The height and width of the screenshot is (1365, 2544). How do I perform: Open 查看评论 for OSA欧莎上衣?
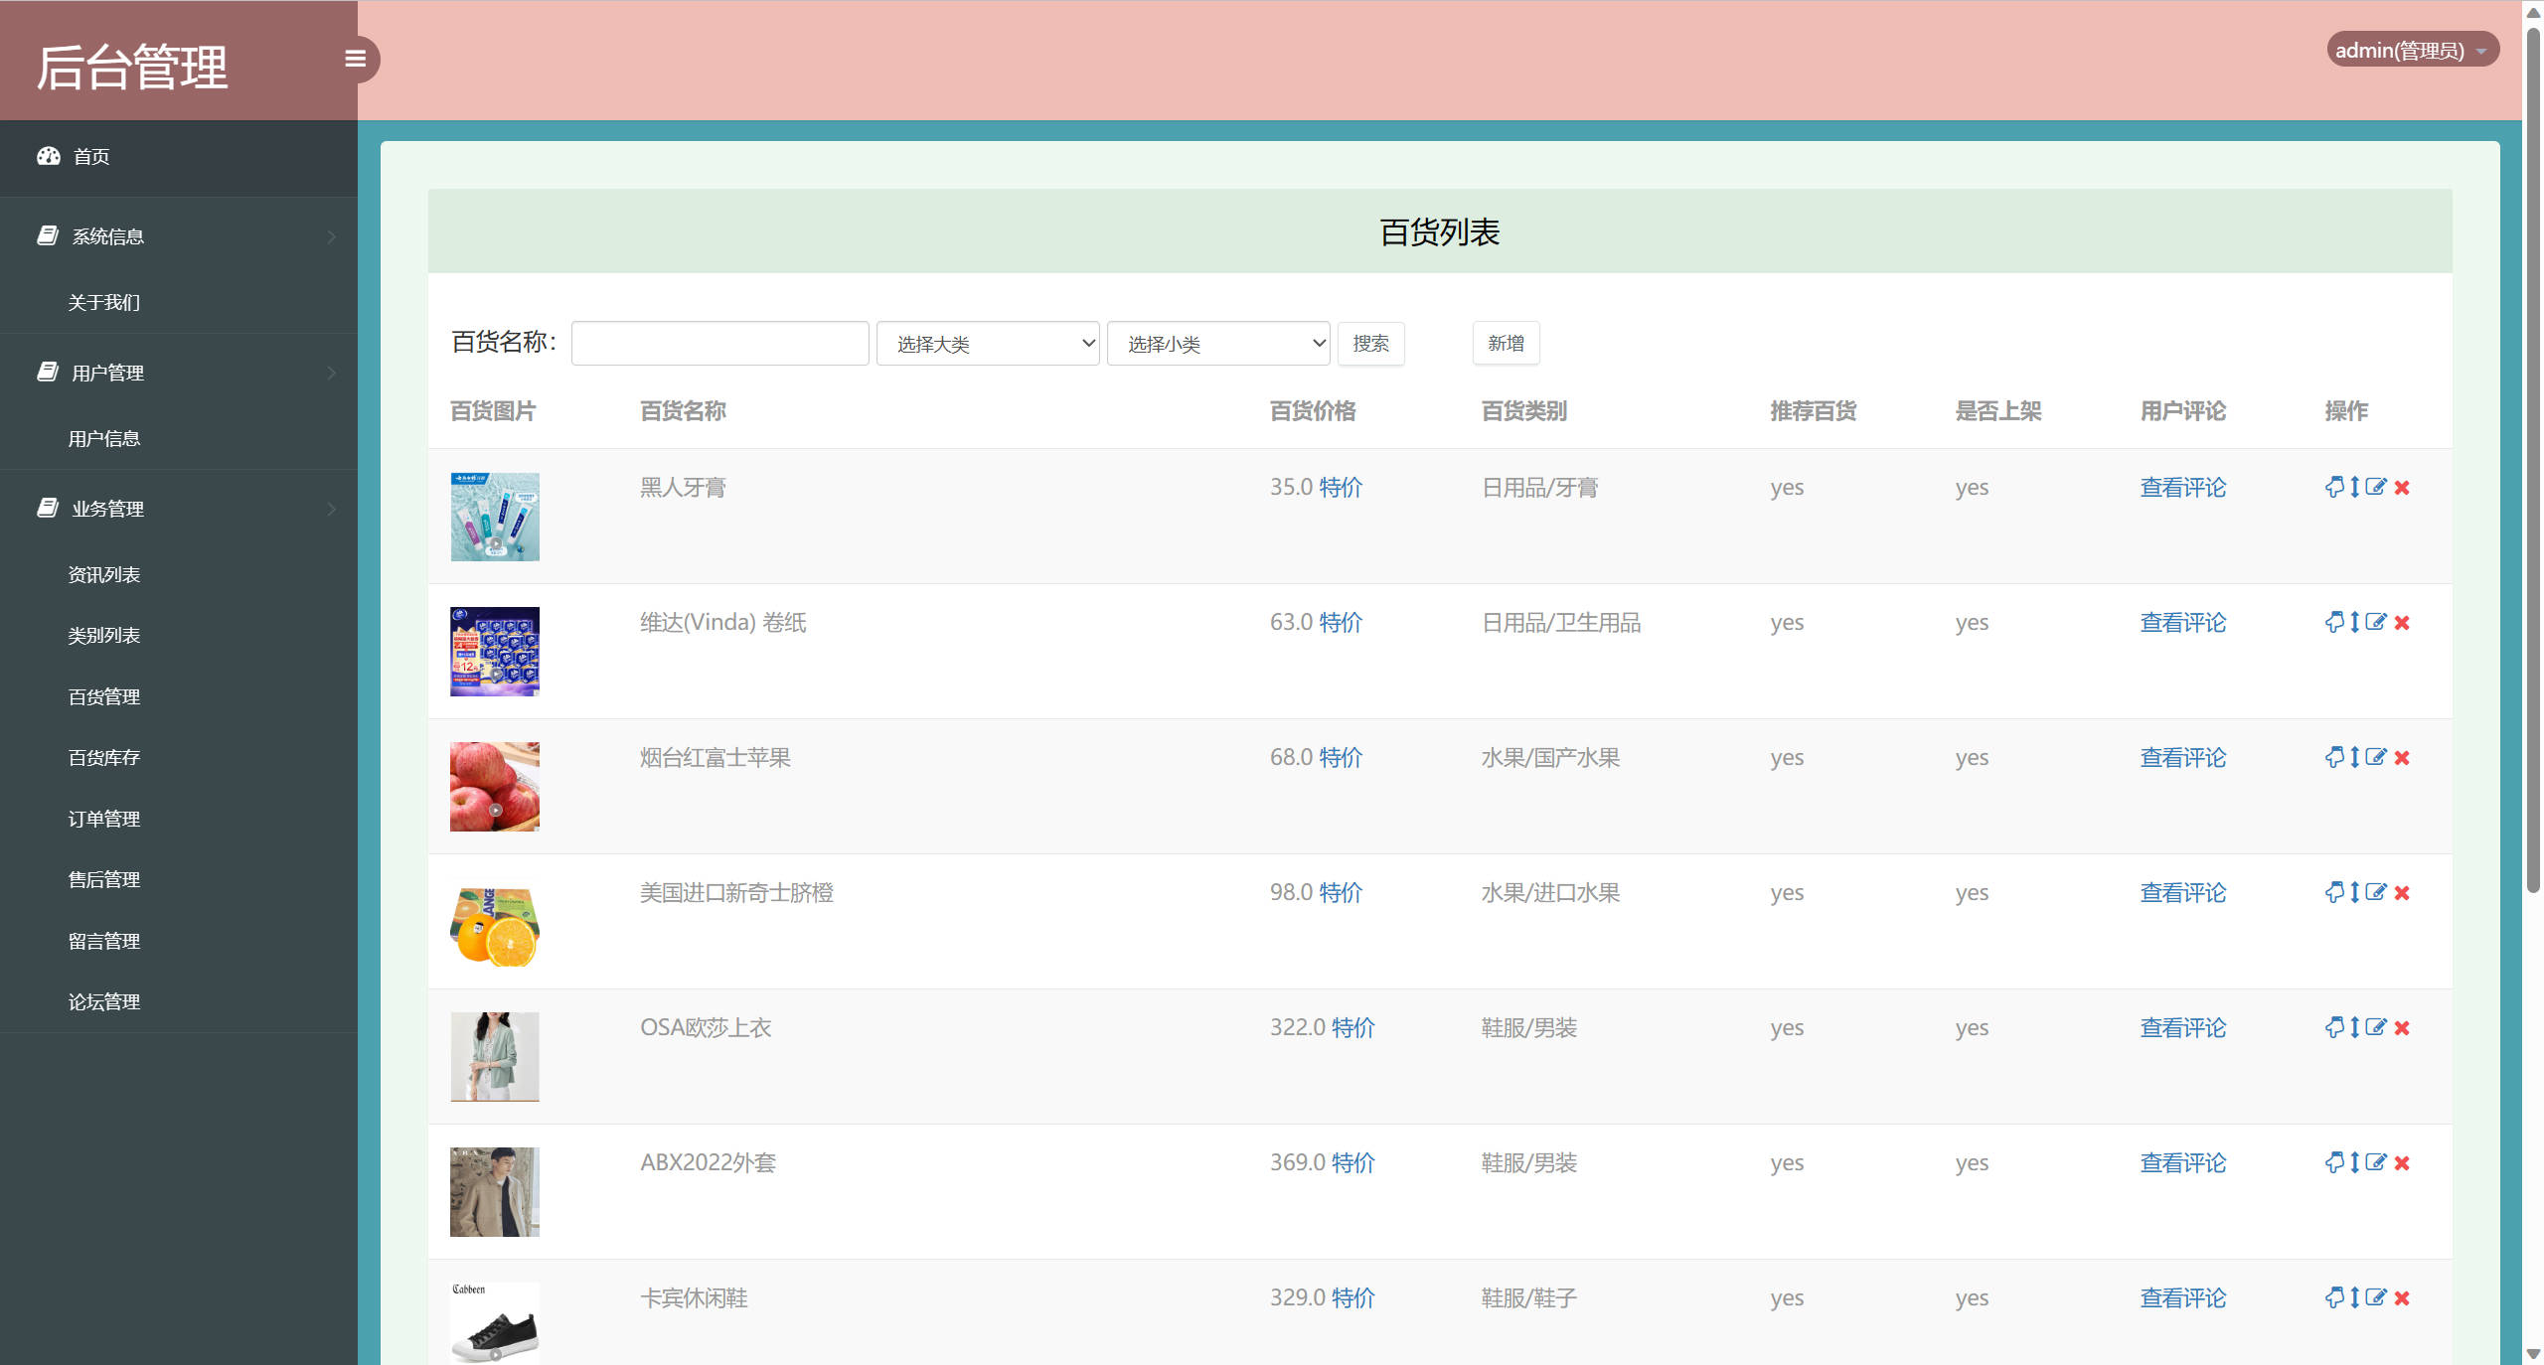2182,1027
